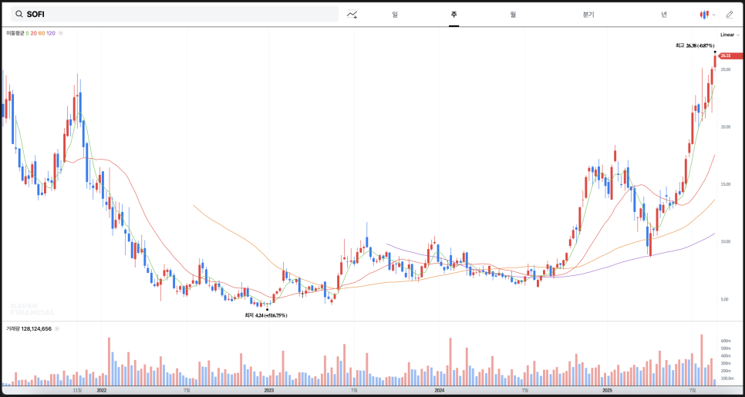The height and width of the screenshot is (397, 745).
Task: Click the search magnifier icon
Action: point(19,14)
